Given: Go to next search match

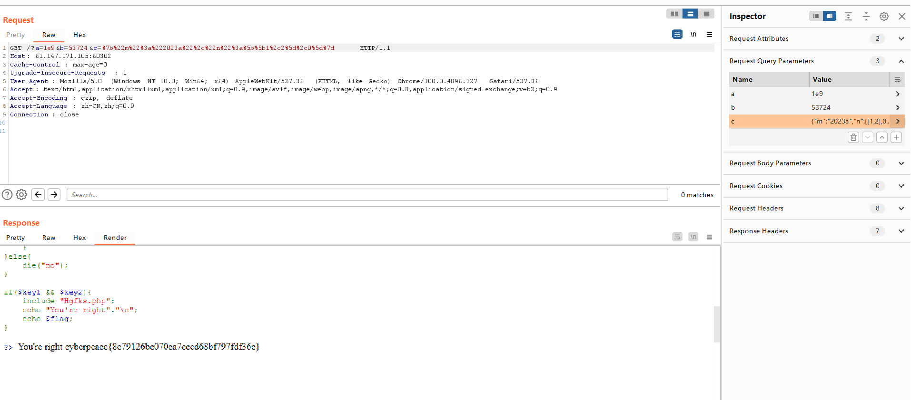Looking at the screenshot, I should pyautogui.click(x=54, y=194).
